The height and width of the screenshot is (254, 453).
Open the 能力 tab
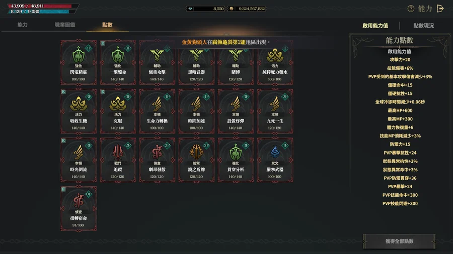pos(23,25)
